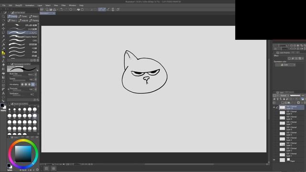Click the highlighted snap icon in command bar
This screenshot has height=172, width=306.
coord(100,10)
